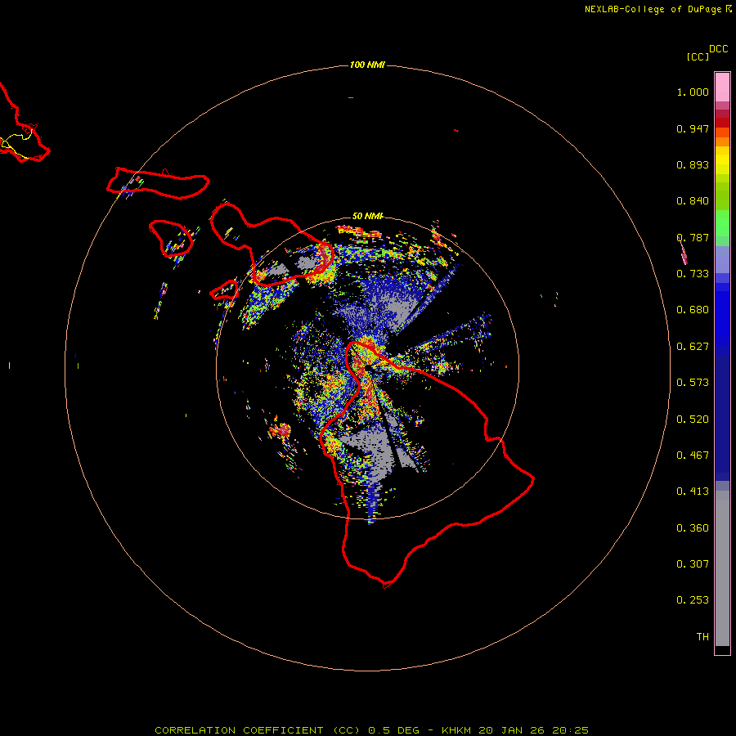Click the 0.733 color scale value
736x736 pixels.
pos(693,274)
